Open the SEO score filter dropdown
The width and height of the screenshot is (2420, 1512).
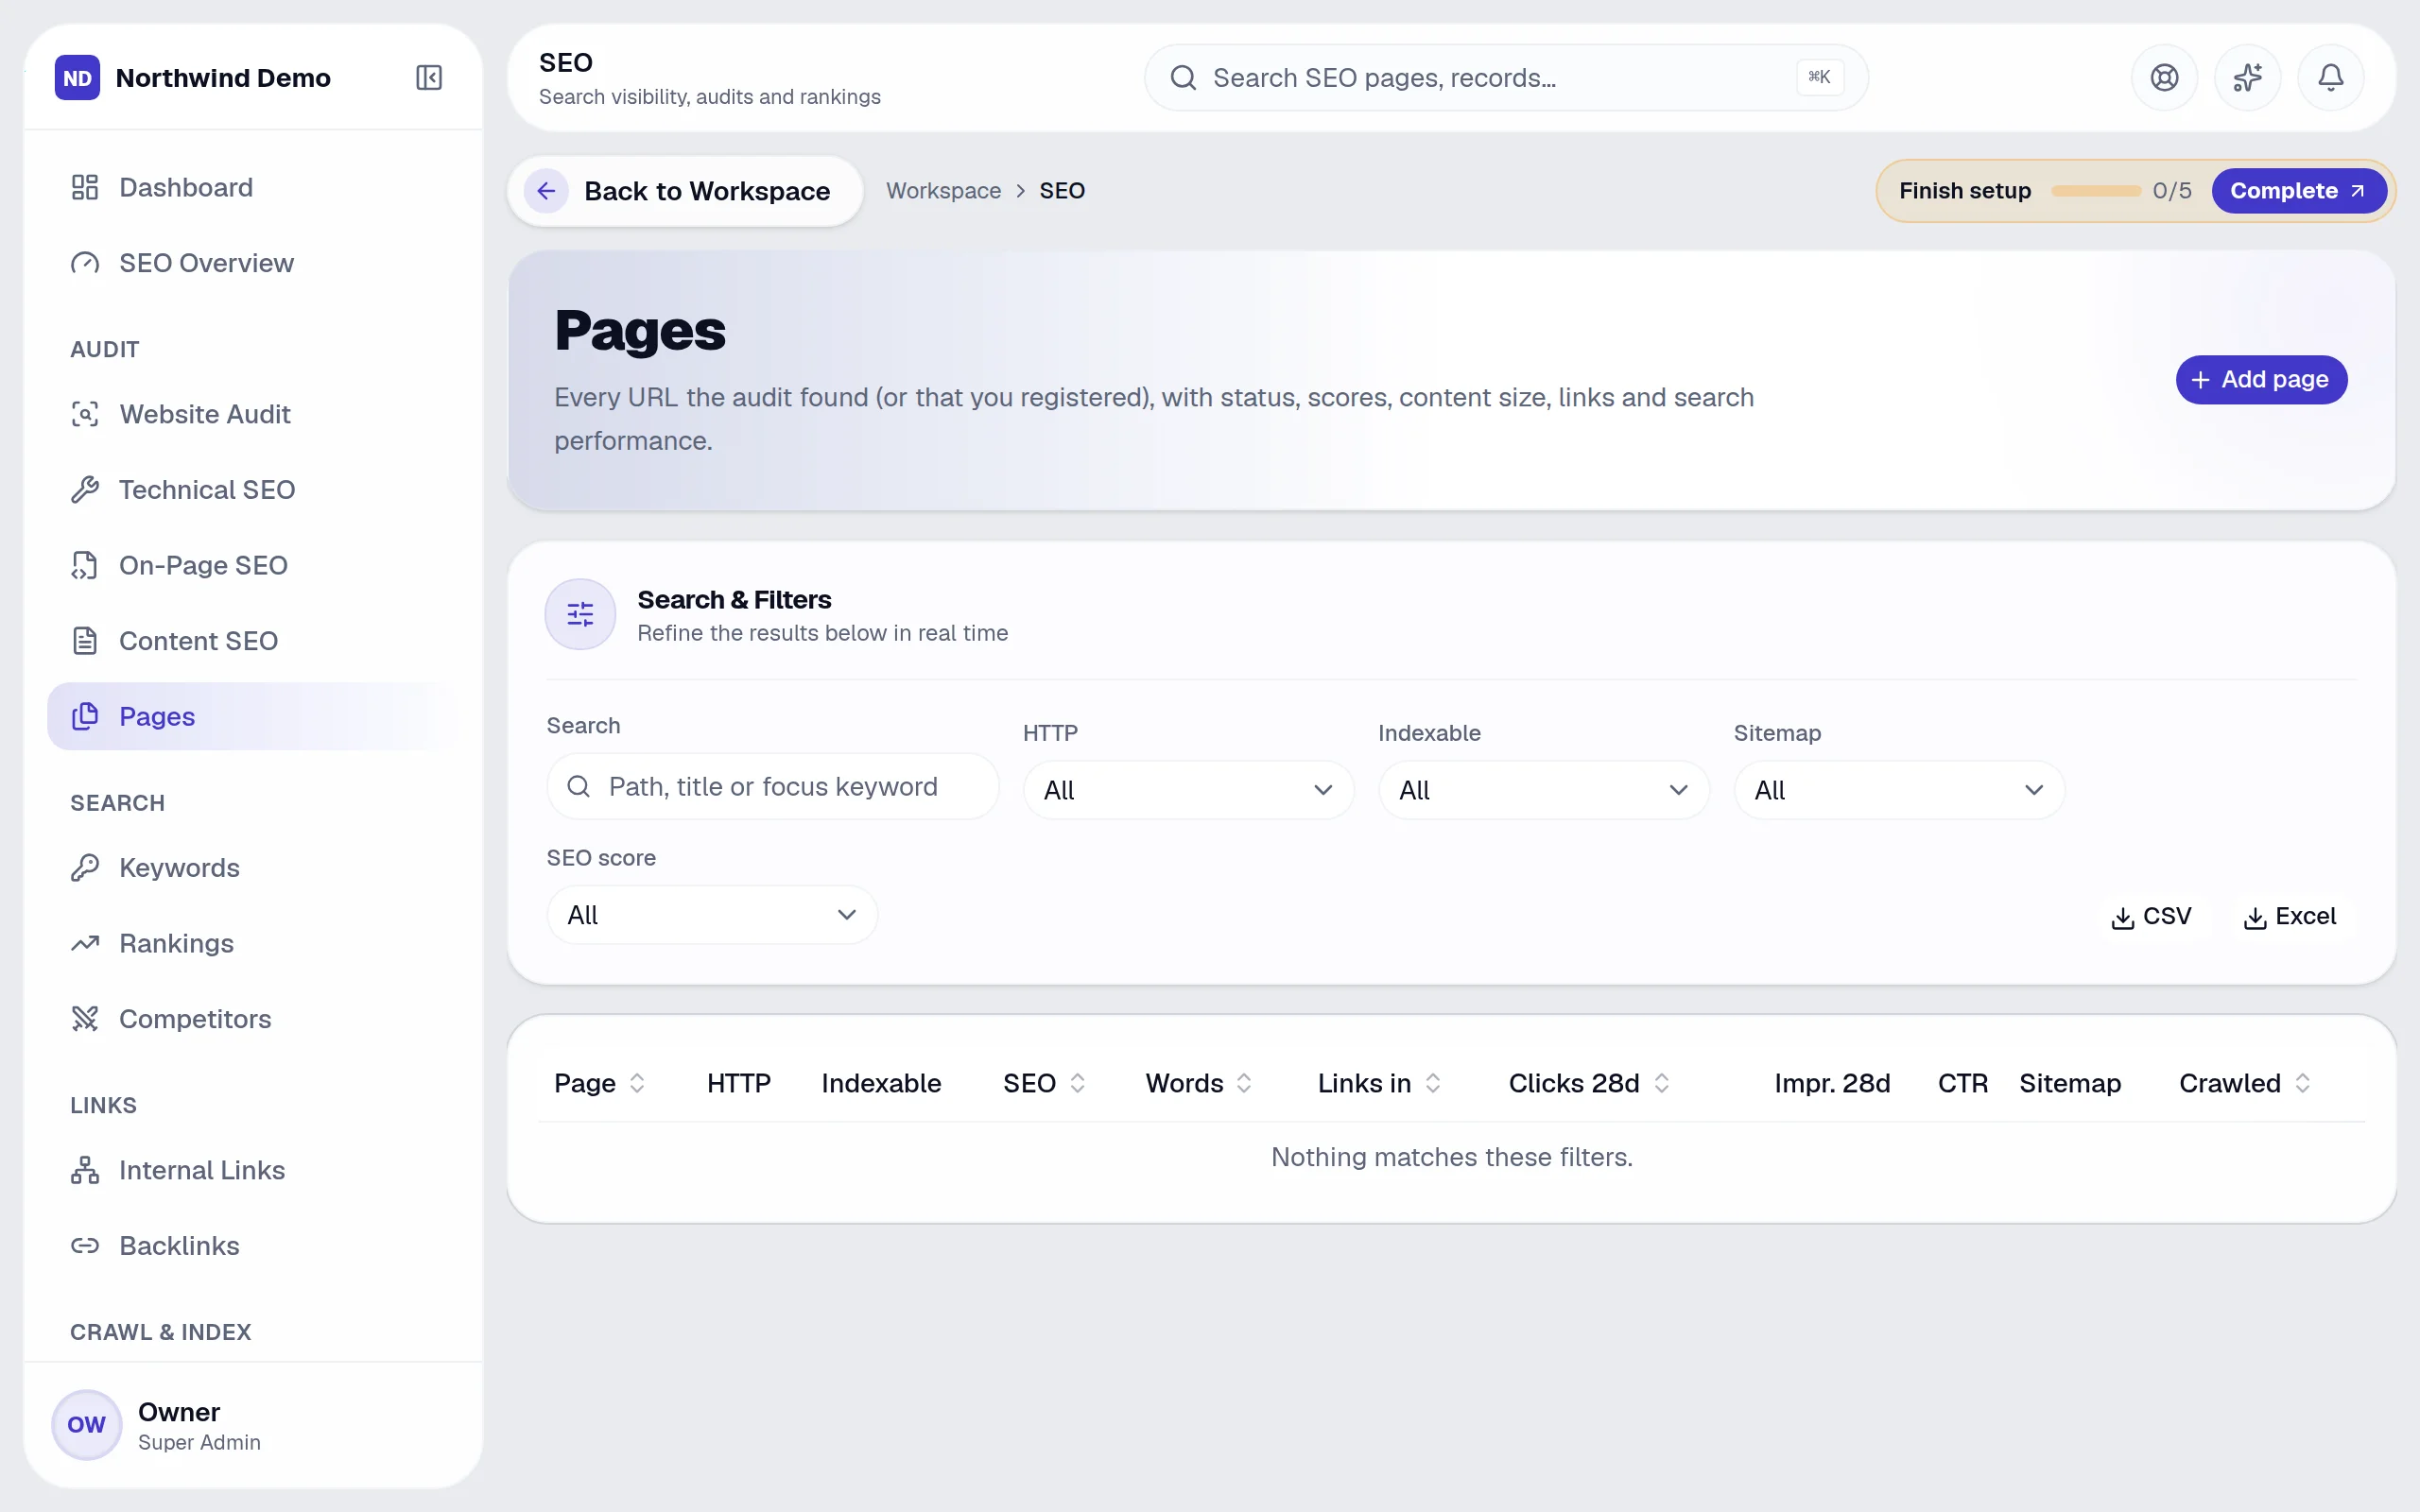coord(712,915)
